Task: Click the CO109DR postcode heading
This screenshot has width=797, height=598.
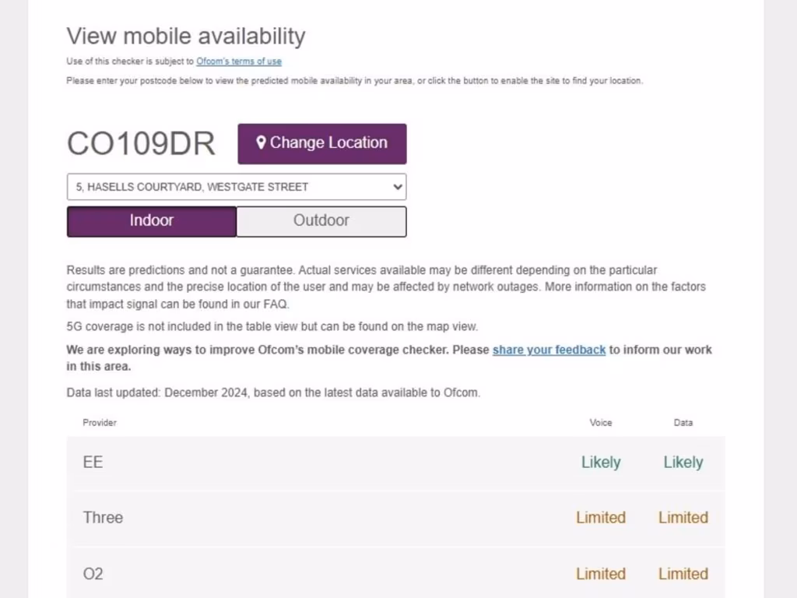Action: click(141, 143)
